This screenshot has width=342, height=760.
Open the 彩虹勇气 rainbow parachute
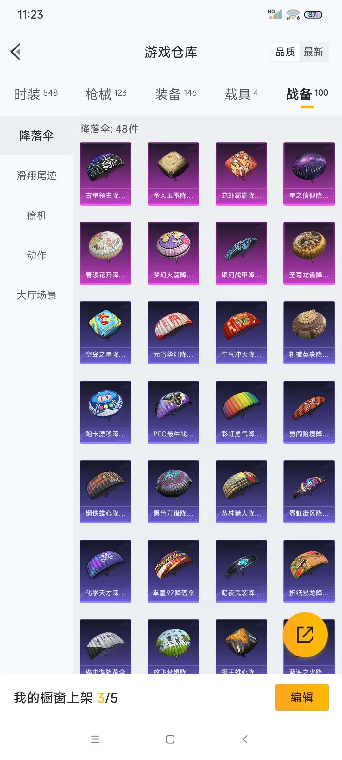[241, 412]
